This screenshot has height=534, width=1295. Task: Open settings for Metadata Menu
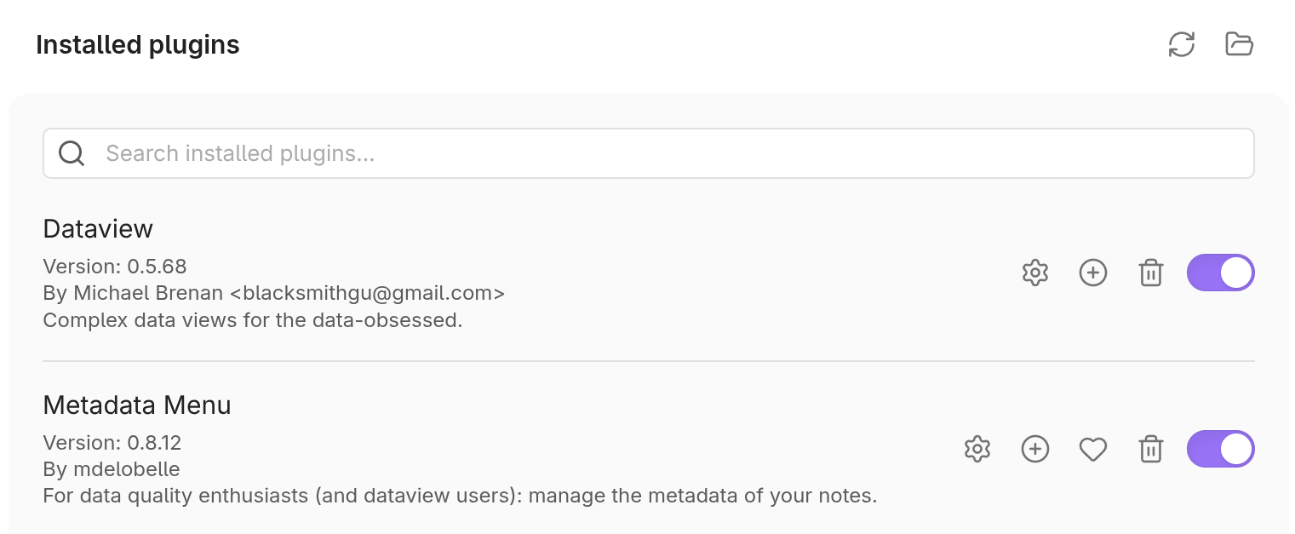(x=977, y=449)
